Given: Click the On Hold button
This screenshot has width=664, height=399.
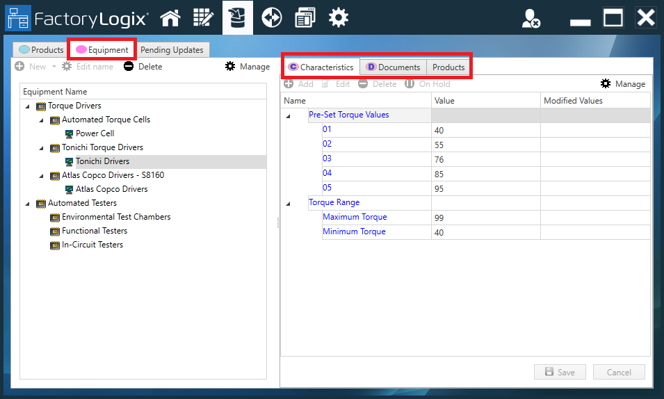Looking at the screenshot, I should 428,84.
